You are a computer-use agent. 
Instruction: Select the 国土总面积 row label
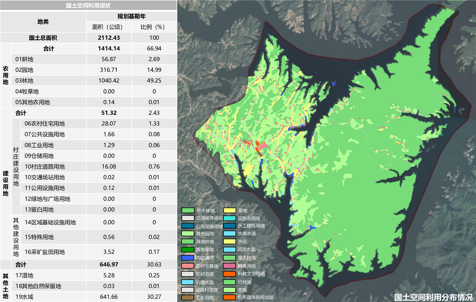coord(43,38)
